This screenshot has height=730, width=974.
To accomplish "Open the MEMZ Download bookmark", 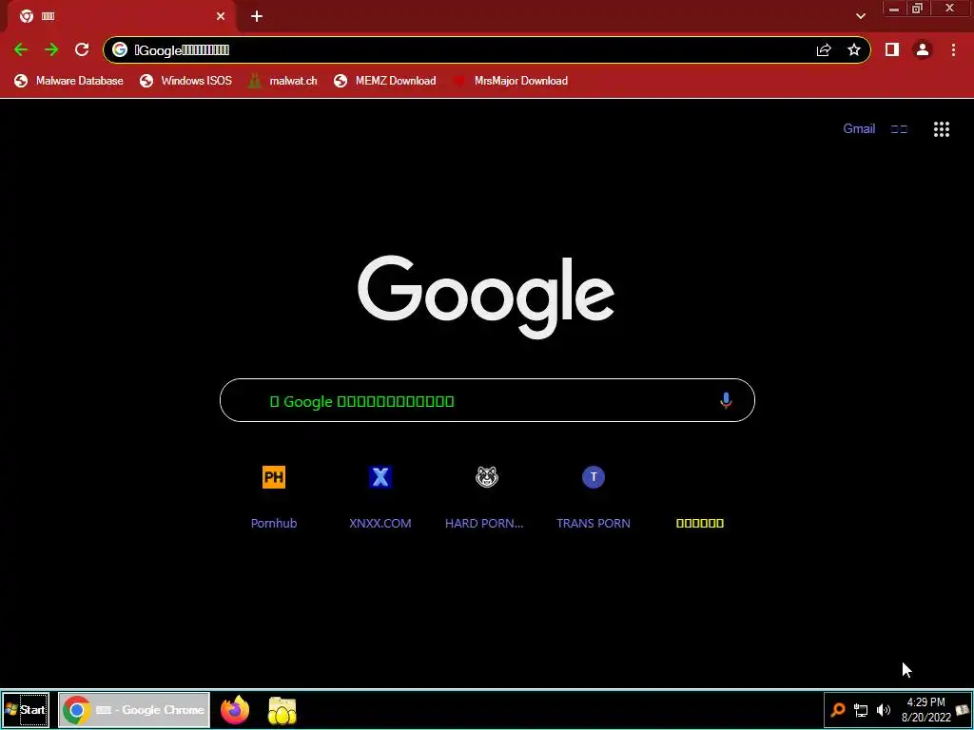I will 384,81.
